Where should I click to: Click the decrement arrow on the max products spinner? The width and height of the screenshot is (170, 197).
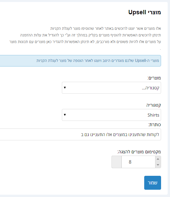(x=158, y=165)
